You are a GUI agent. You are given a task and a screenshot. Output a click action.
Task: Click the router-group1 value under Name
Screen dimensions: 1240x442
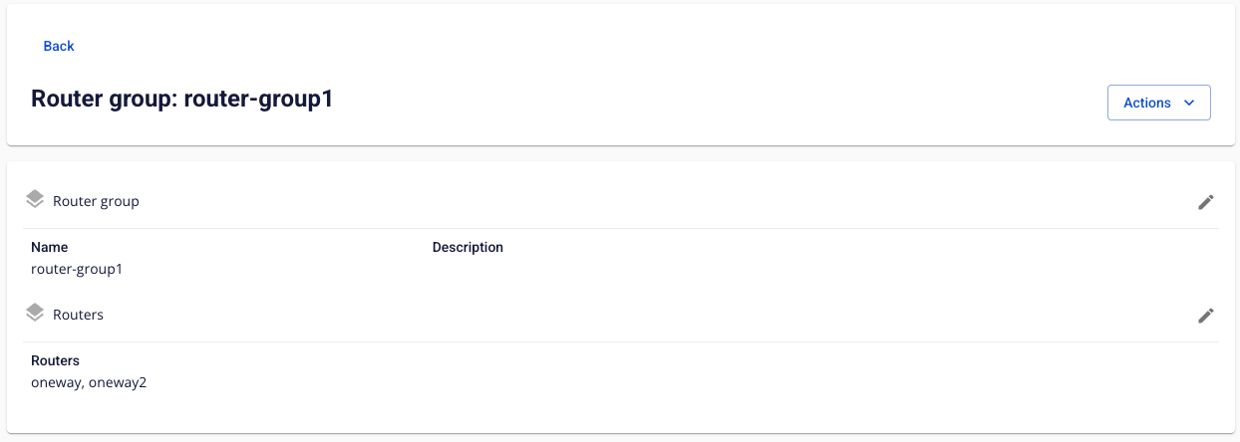(x=77, y=269)
